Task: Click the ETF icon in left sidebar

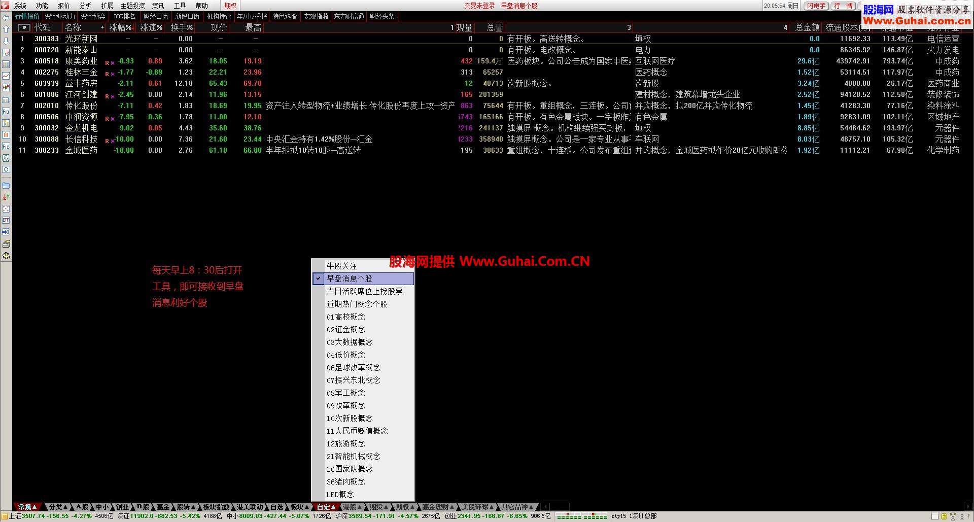Action: click(6, 220)
